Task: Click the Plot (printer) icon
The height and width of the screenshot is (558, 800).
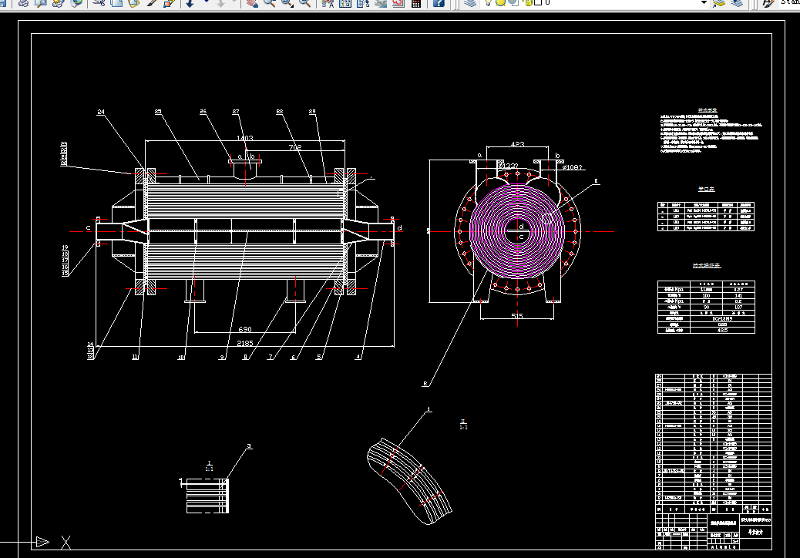Action: pyautogui.click(x=22, y=3)
